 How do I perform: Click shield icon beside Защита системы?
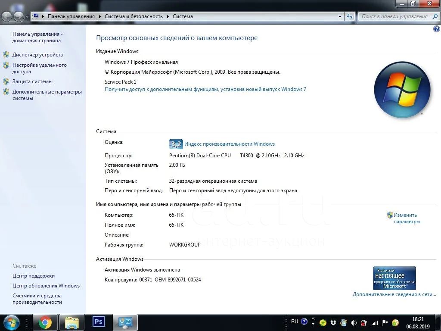coord(6,81)
